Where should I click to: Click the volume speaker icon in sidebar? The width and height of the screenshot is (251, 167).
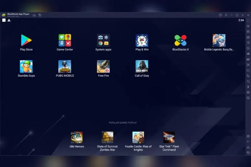(248, 26)
